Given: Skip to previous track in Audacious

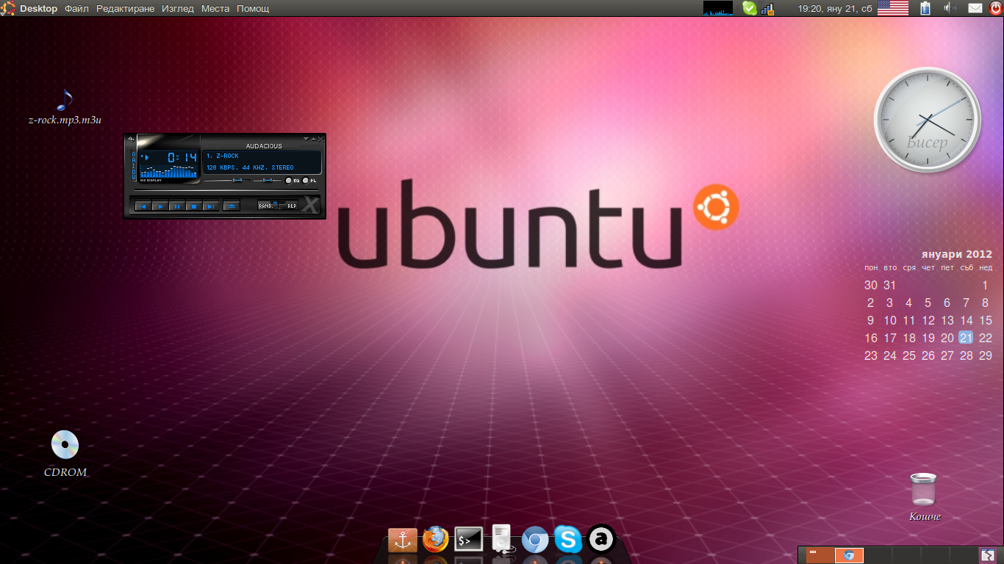Looking at the screenshot, I should 143,206.
